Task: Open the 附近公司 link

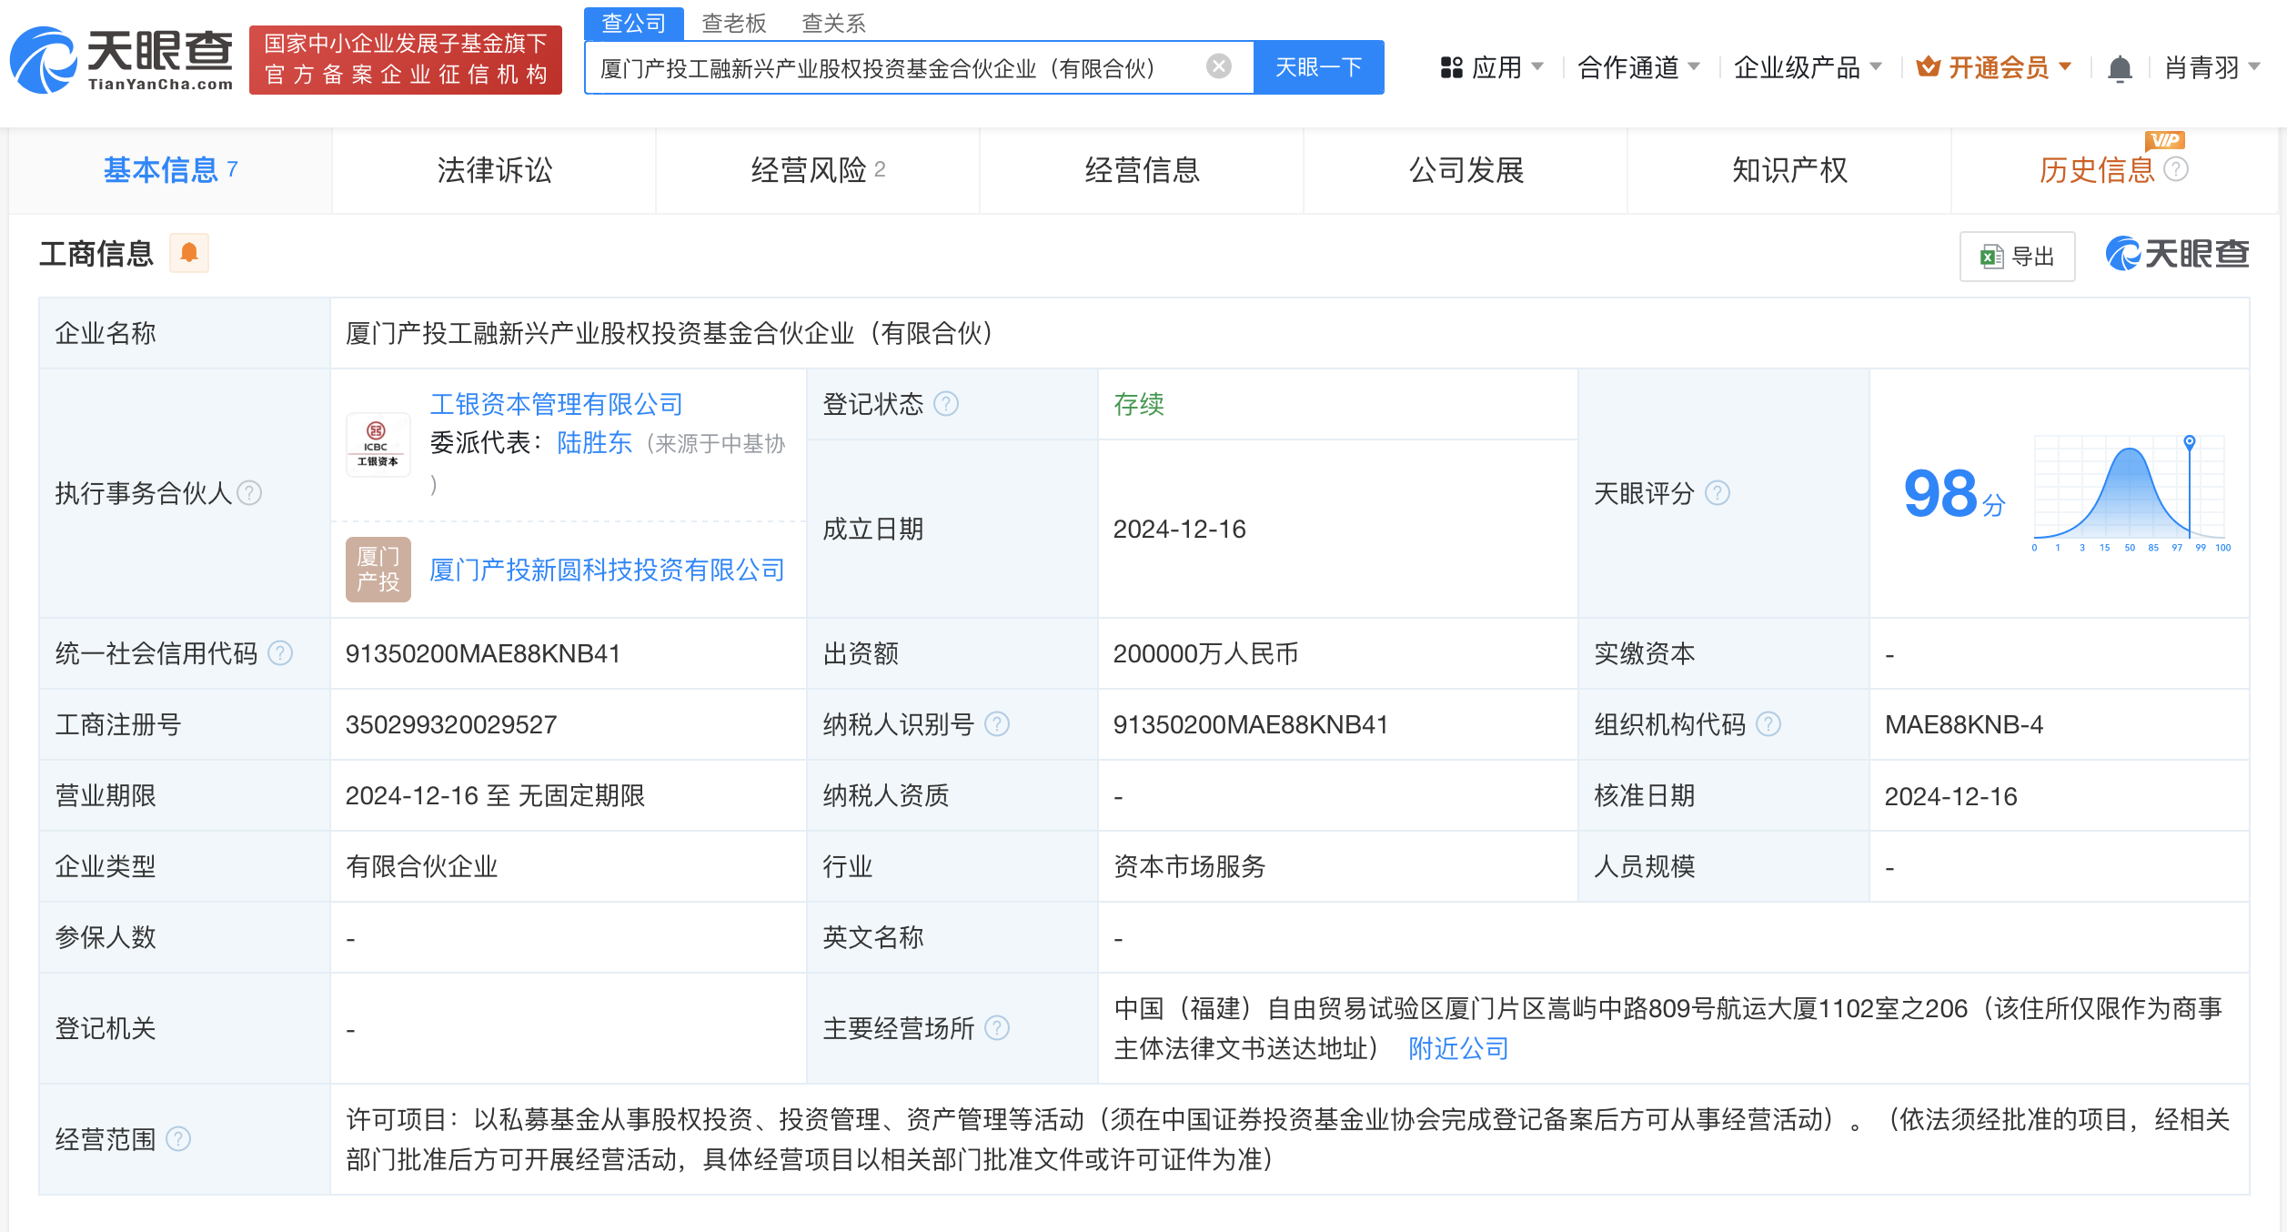Action: click(1457, 1049)
